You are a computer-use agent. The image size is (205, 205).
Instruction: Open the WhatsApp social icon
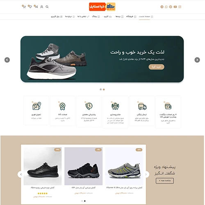coord(166,7)
